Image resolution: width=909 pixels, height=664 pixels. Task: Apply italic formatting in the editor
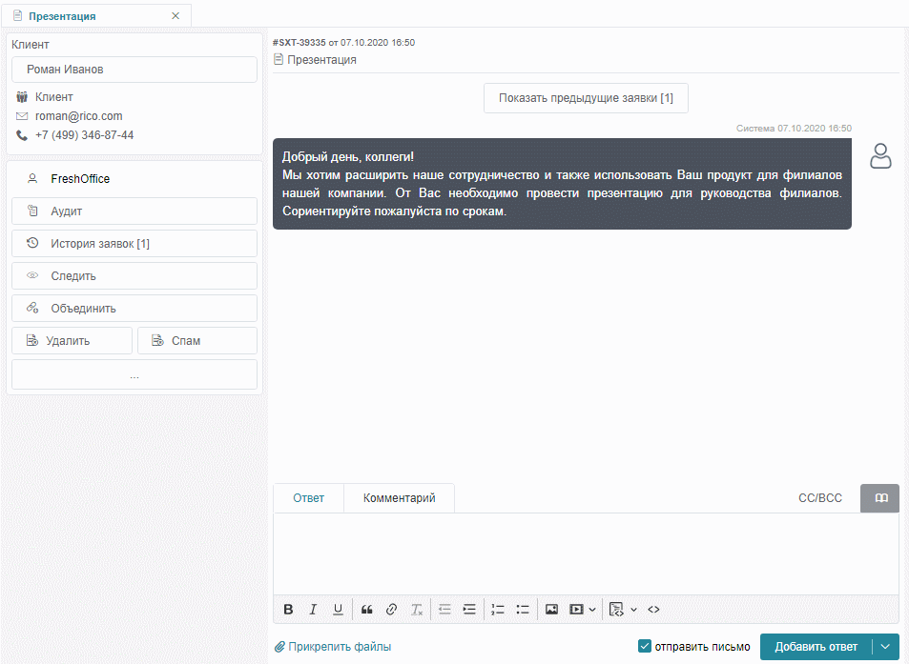[x=313, y=609]
